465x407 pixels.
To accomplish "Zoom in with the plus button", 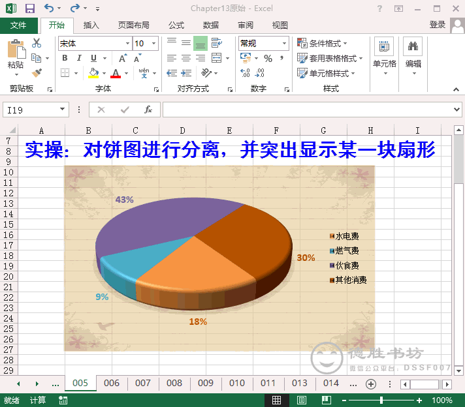I will point(419,400).
